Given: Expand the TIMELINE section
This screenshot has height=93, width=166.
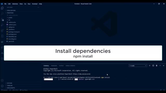Looking at the screenshot, I should tap(10, 86).
